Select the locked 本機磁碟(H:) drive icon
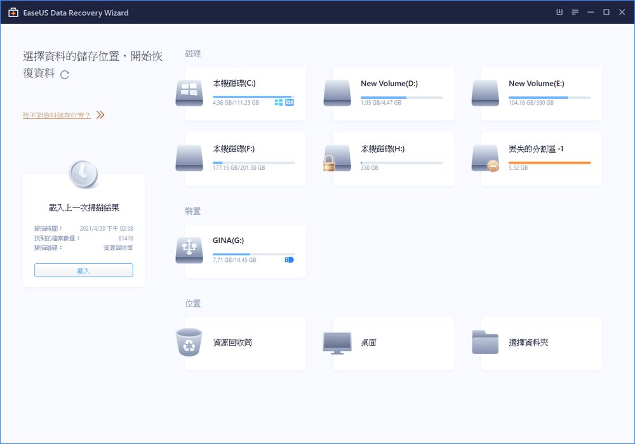This screenshot has height=444, width=635. [337, 158]
